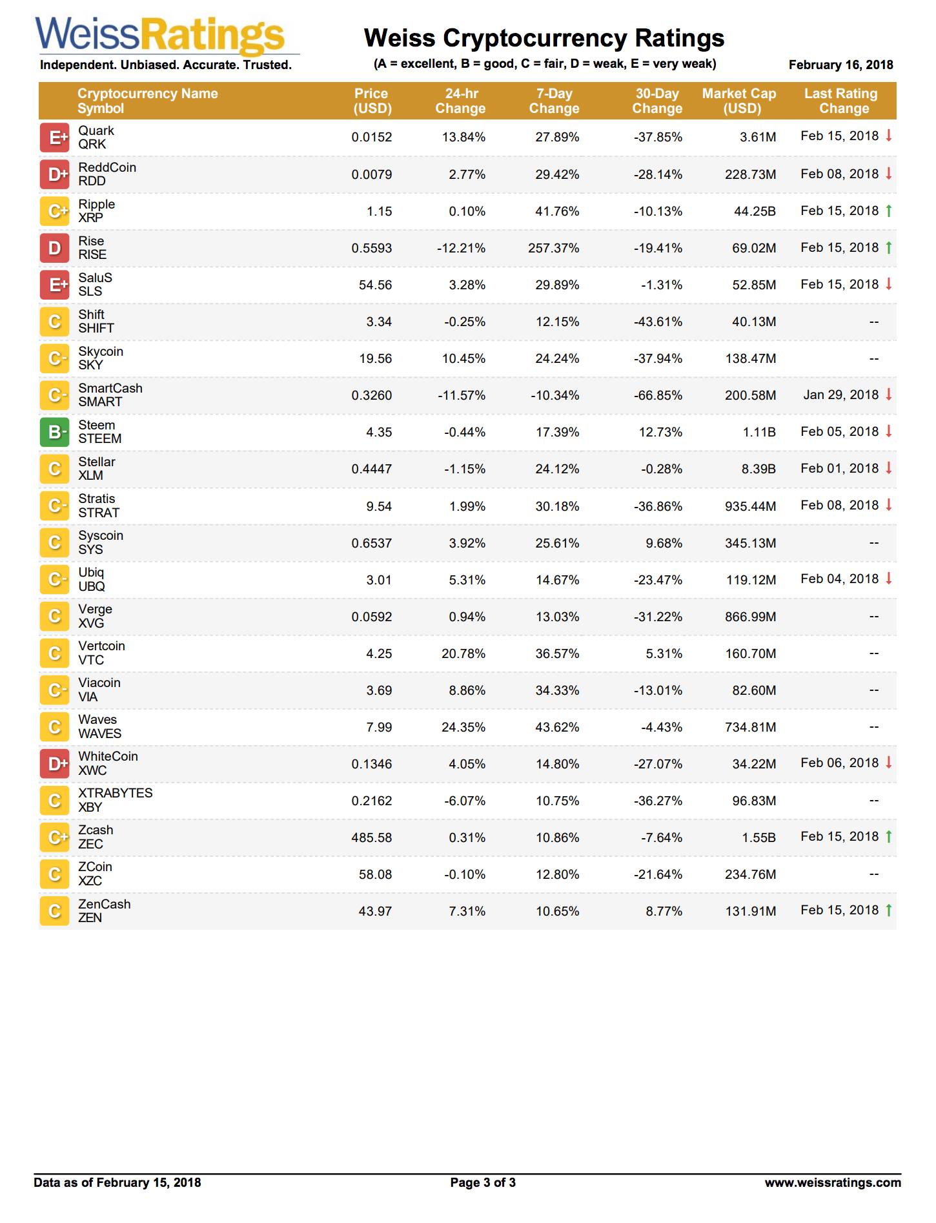
Task: Click the Rise 7-day change 257.37%
Action: click(554, 248)
